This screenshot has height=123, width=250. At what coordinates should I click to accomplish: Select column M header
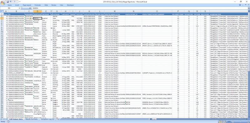(115, 11)
